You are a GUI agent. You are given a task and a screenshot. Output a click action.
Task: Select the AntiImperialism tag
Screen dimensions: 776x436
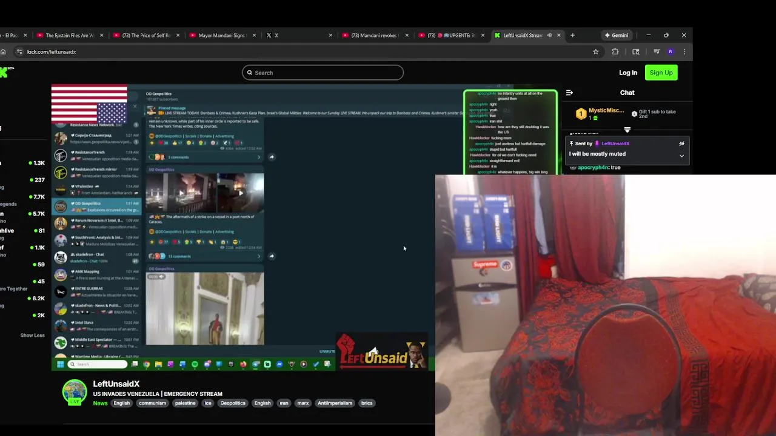[x=335, y=403]
